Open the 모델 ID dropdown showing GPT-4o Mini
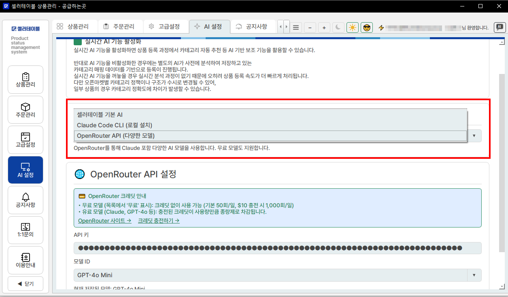 pyautogui.click(x=278, y=275)
